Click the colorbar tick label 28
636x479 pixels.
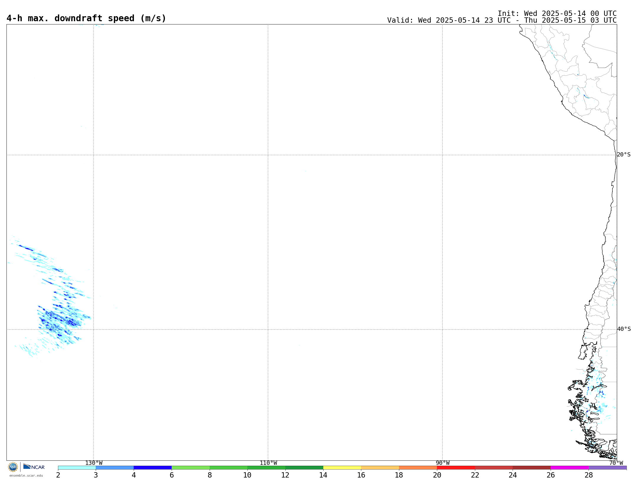click(x=589, y=475)
